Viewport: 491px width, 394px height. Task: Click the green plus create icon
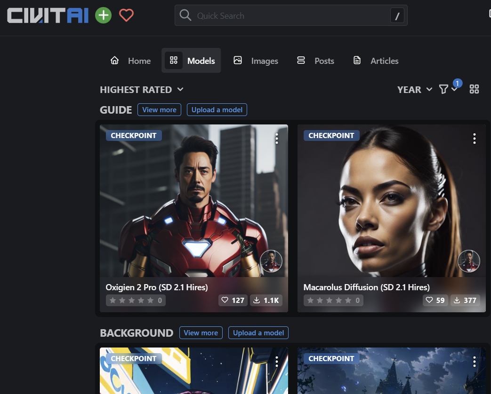tap(103, 15)
